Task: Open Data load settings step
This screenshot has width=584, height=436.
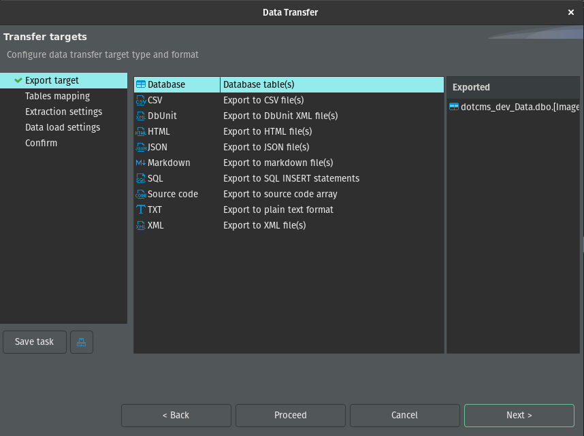Action: 63,127
